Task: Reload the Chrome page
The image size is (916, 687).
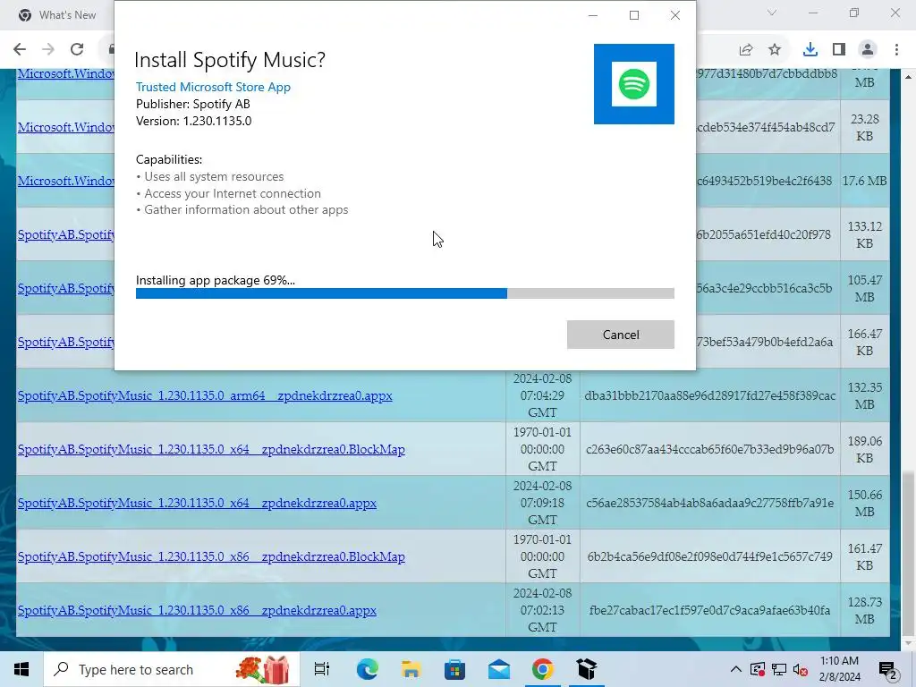Action: [77, 49]
